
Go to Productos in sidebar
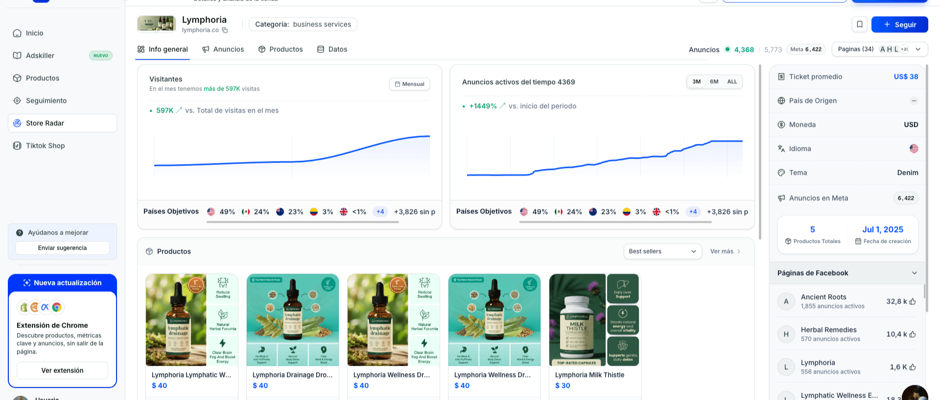pos(62,78)
